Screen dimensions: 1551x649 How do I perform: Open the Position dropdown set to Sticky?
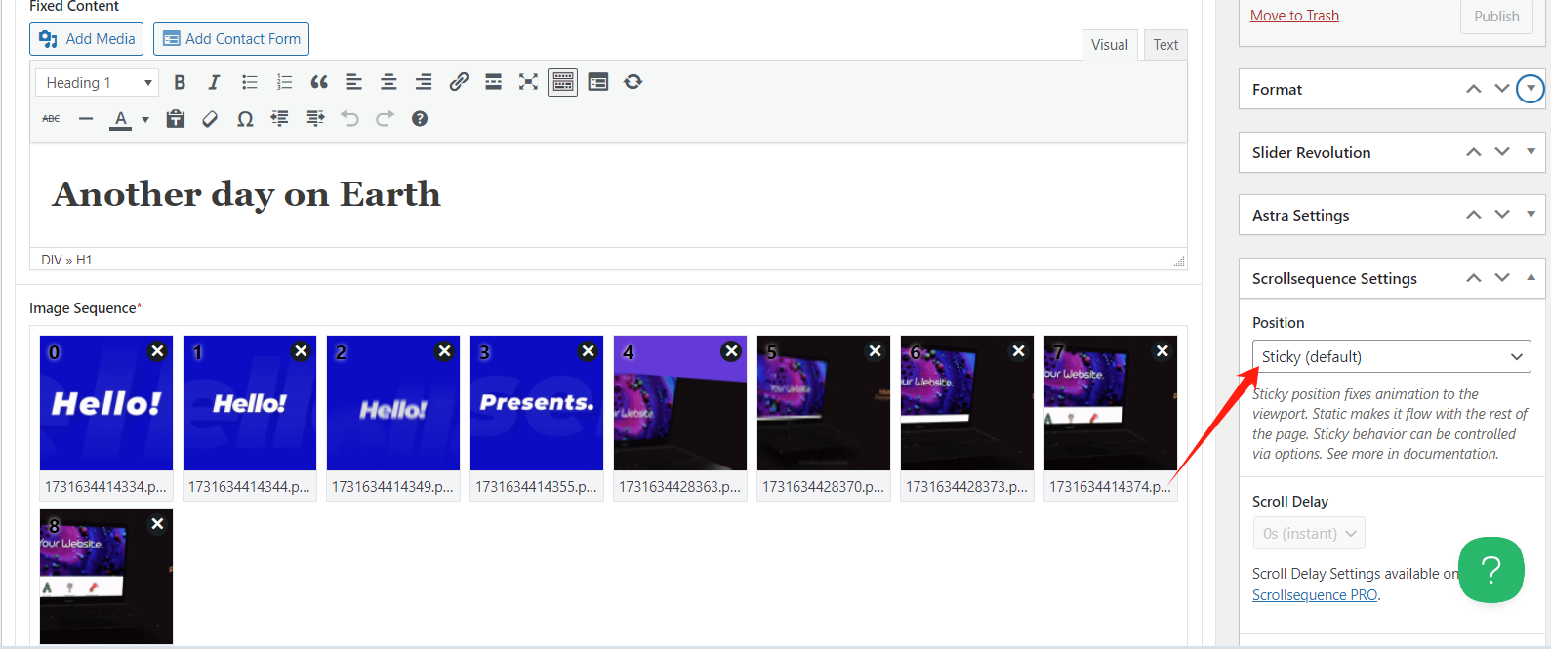[x=1391, y=356]
